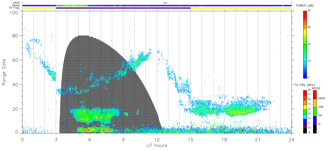Select the CPID label at top left
The height and width of the screenshot is (151, 328).
pos(17,3)
